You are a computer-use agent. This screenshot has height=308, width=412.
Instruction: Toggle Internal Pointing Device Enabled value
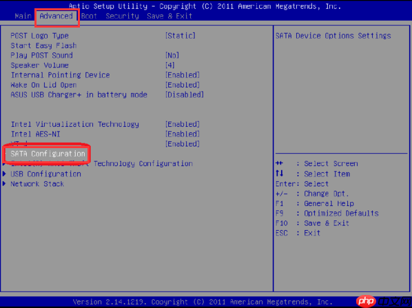(x=183, y=75)
